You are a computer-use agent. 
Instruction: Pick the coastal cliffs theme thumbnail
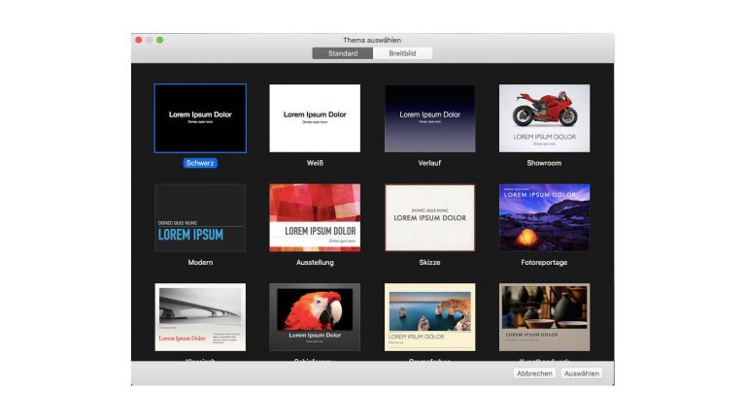pyautogui.click(x=429, y=317)
